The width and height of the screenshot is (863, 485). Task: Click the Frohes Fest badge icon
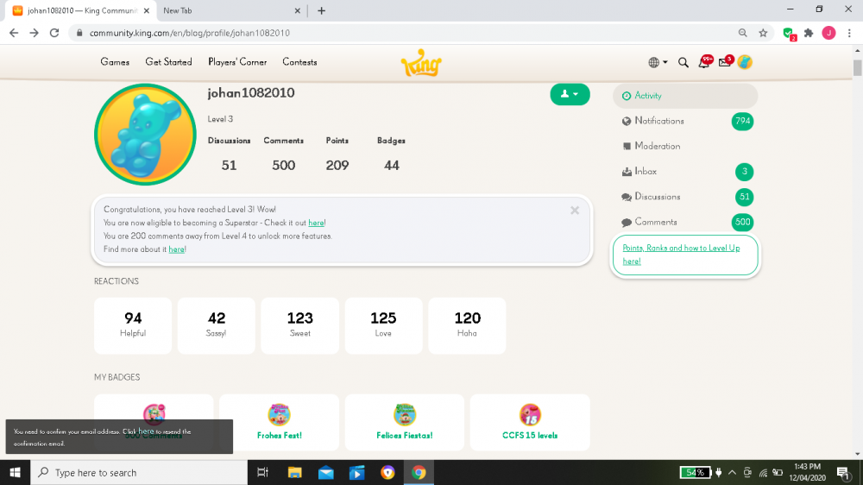tap(279, 414)
